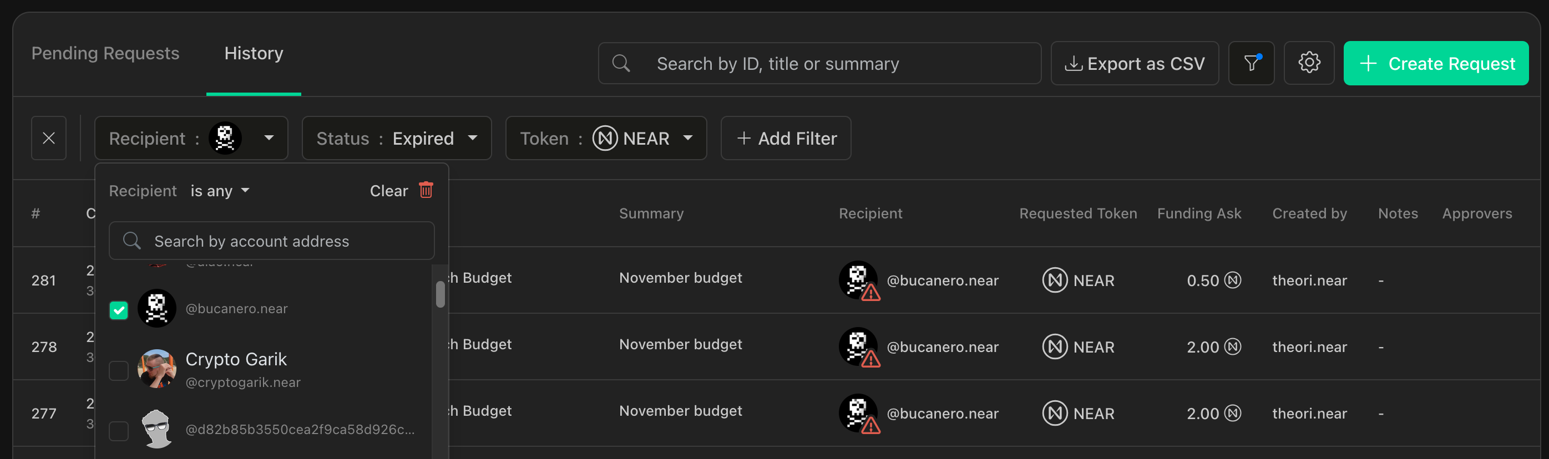Click November budget summary in row 278
The height and width of the screenshot is (459, 1549).
pyautogui.click(x=680, y=344)
